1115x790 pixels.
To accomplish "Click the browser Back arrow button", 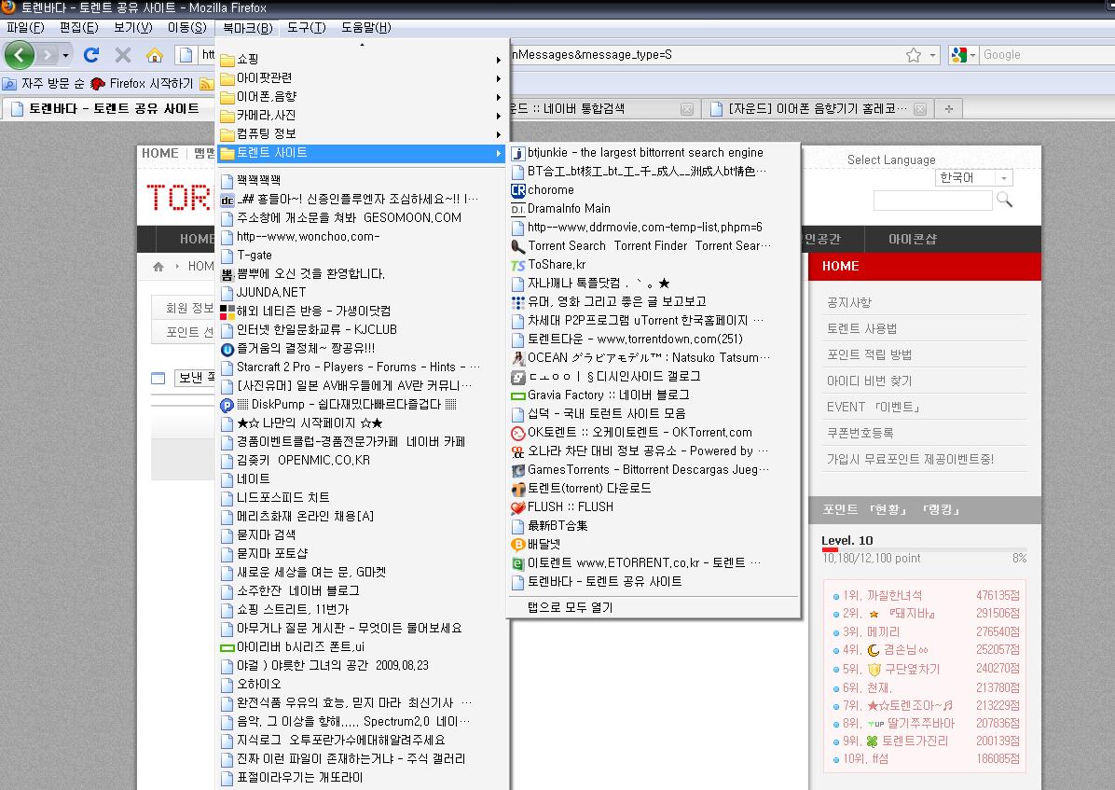I will 20,55.
